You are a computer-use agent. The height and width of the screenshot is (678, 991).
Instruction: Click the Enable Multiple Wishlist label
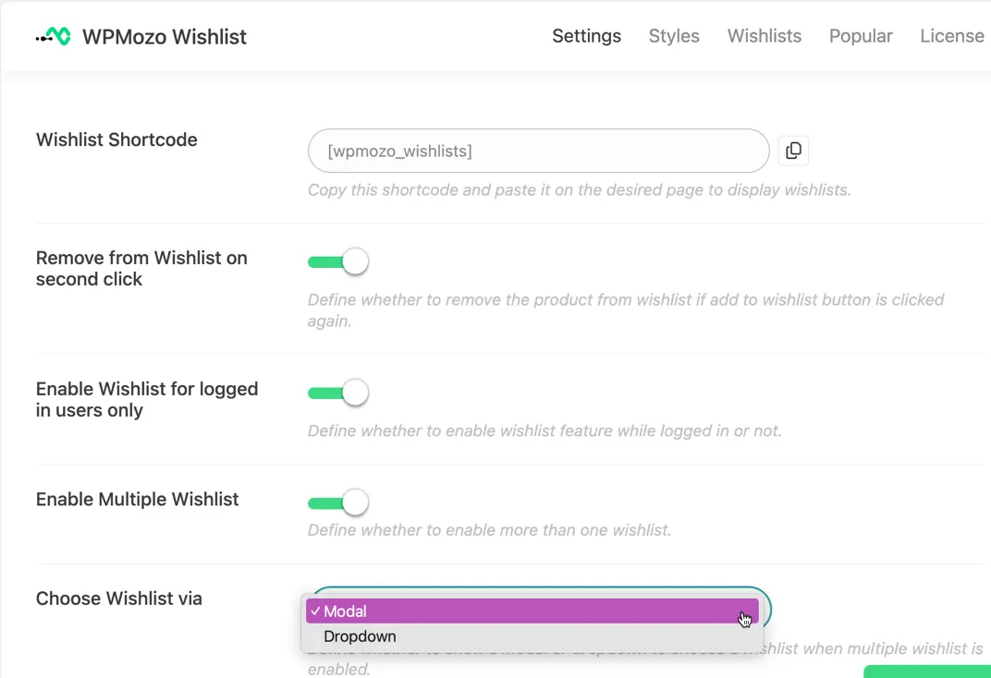[x=137, y=500]
